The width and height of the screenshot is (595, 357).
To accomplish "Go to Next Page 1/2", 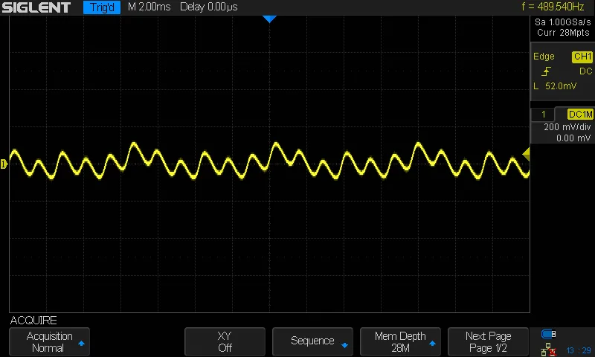I will coord(488,341).
